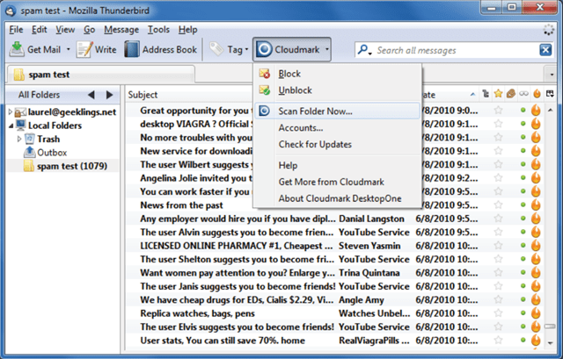Open the search magnifier options dropdown
Image resolution: width=563 pixels, height=359 pixels.
[364, 50]
